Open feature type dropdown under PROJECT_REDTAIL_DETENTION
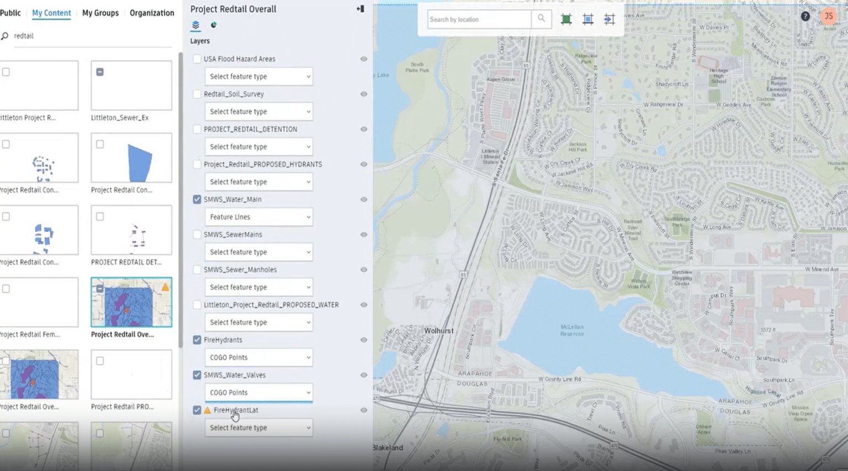Image resolution: width=848 pixels, height=471 pixels. click(x=258, y=147)
